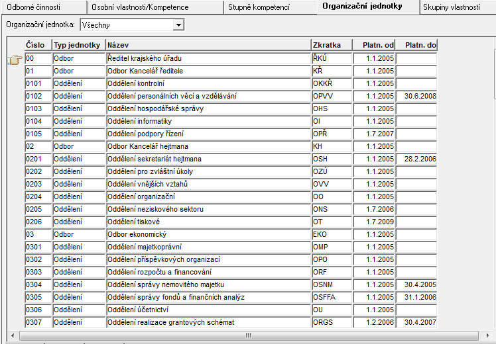Select the Stupně kompetencí tab
Screen dimensions: 496x344
coord(270,7)
